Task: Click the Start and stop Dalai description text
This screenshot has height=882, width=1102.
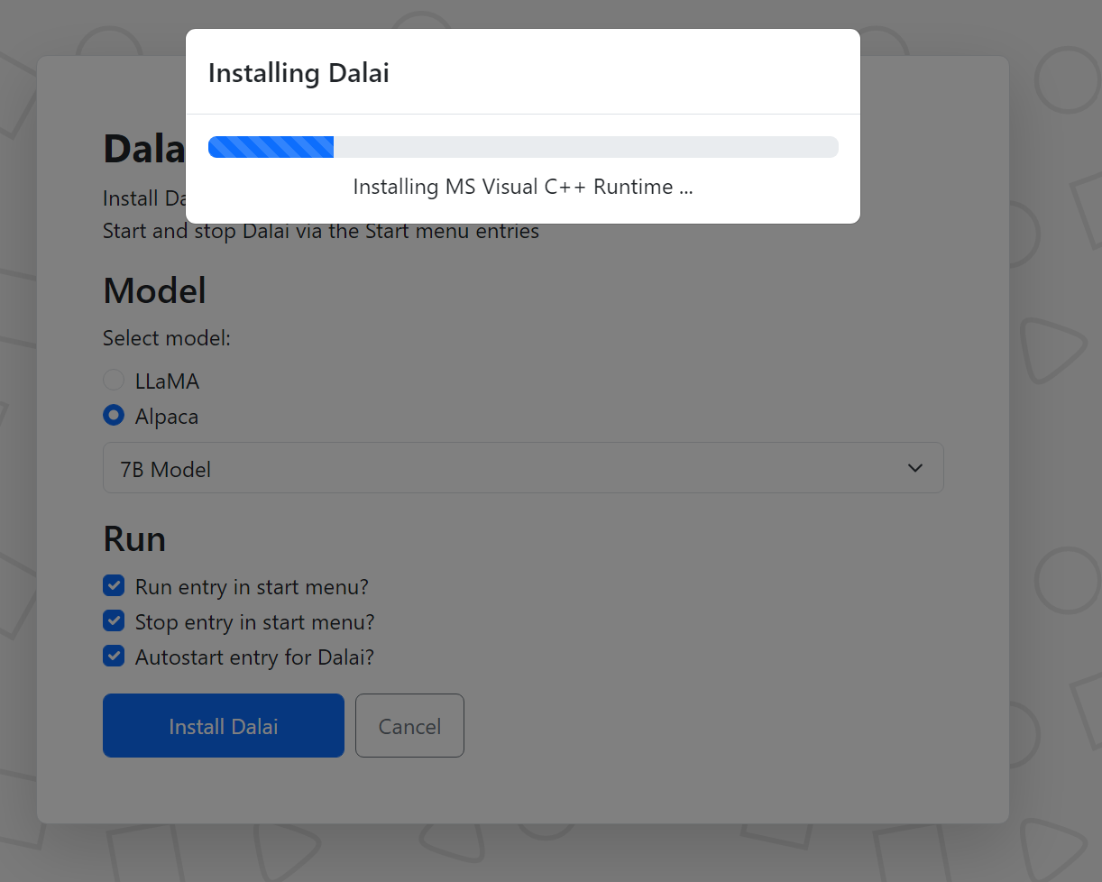Action: [321, 232]
